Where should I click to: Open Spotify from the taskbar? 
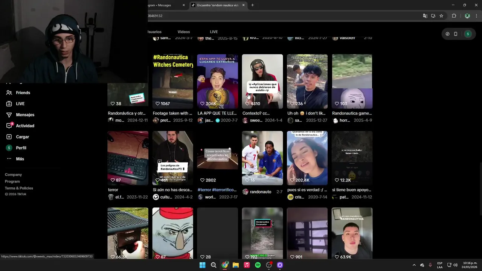pos(258,265)
